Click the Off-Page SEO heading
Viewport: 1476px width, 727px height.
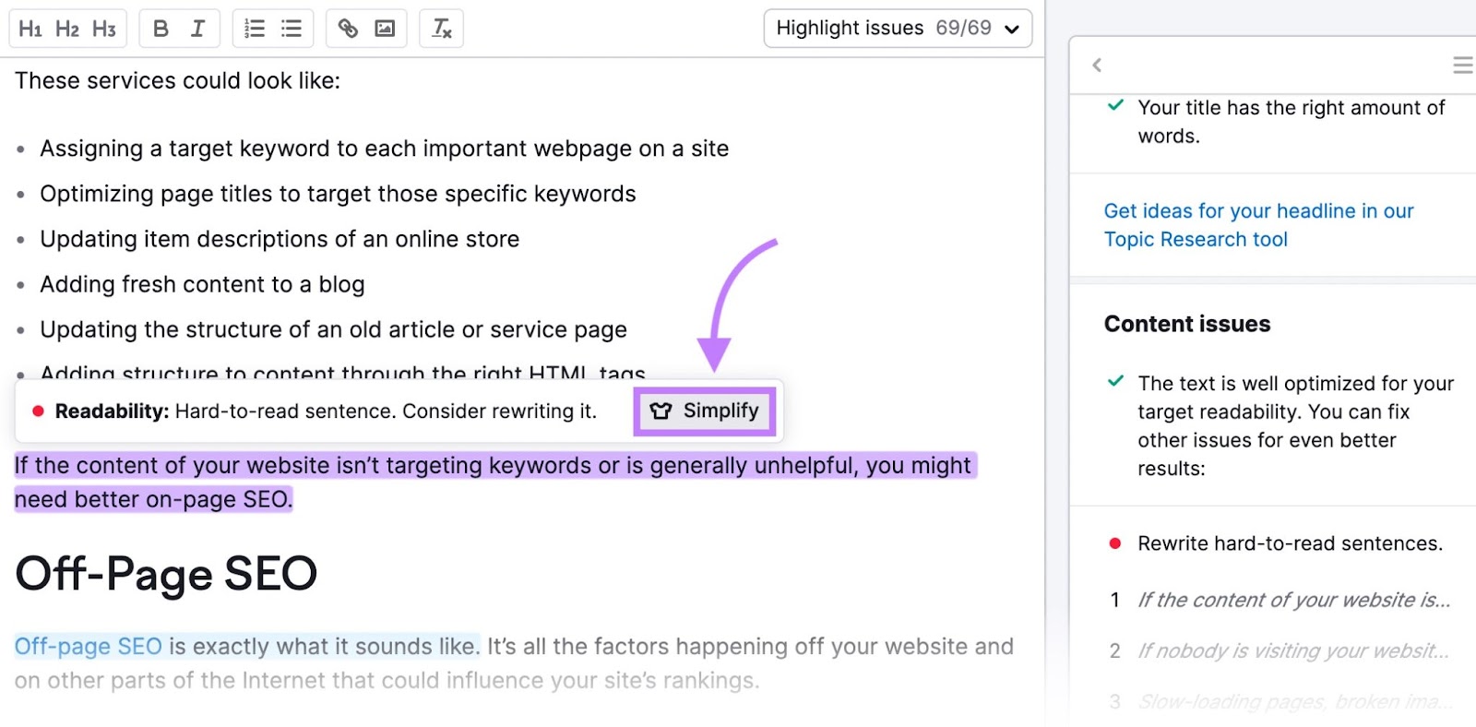(166, 574)
